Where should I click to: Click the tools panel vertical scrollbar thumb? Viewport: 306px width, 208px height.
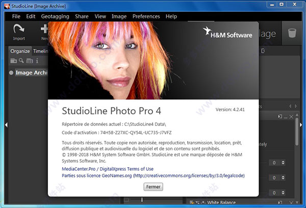click(297, 131)
